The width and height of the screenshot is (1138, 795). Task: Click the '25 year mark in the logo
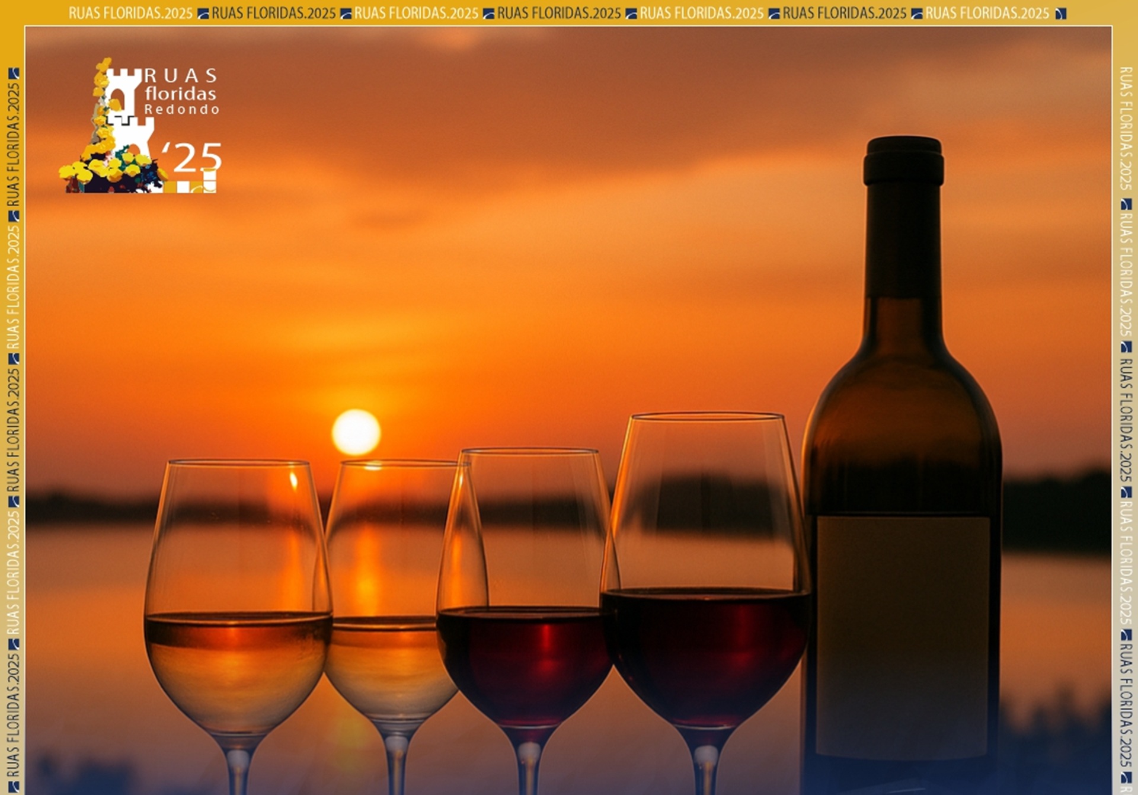coord(191,157)
